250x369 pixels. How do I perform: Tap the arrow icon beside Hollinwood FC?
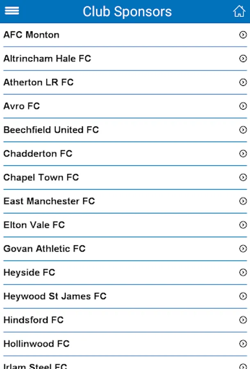243,344
